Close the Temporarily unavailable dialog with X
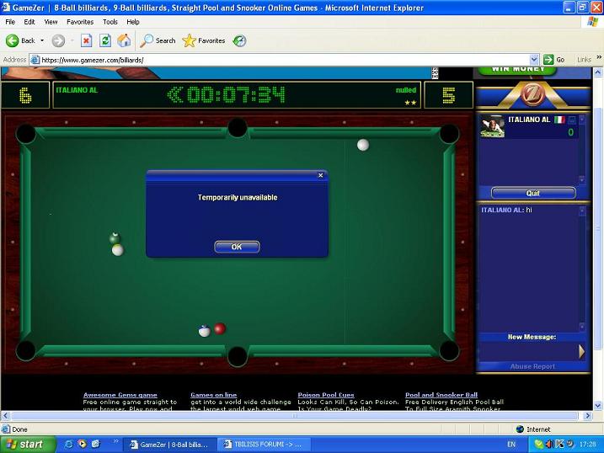604x453 pixels. coord(320,175)
